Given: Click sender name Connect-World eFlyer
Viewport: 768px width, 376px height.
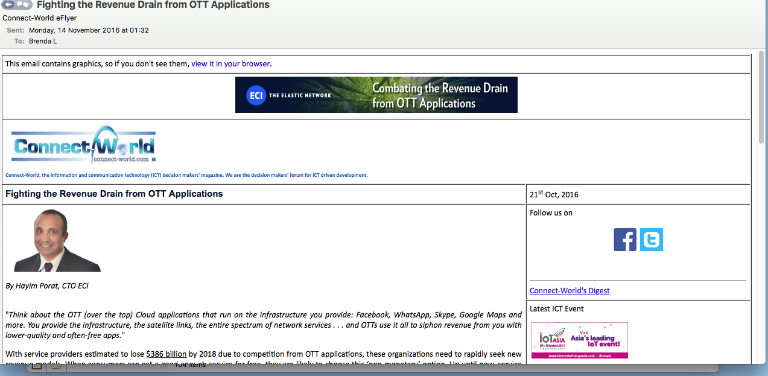Looking at the screenshot, I should 40,18.
